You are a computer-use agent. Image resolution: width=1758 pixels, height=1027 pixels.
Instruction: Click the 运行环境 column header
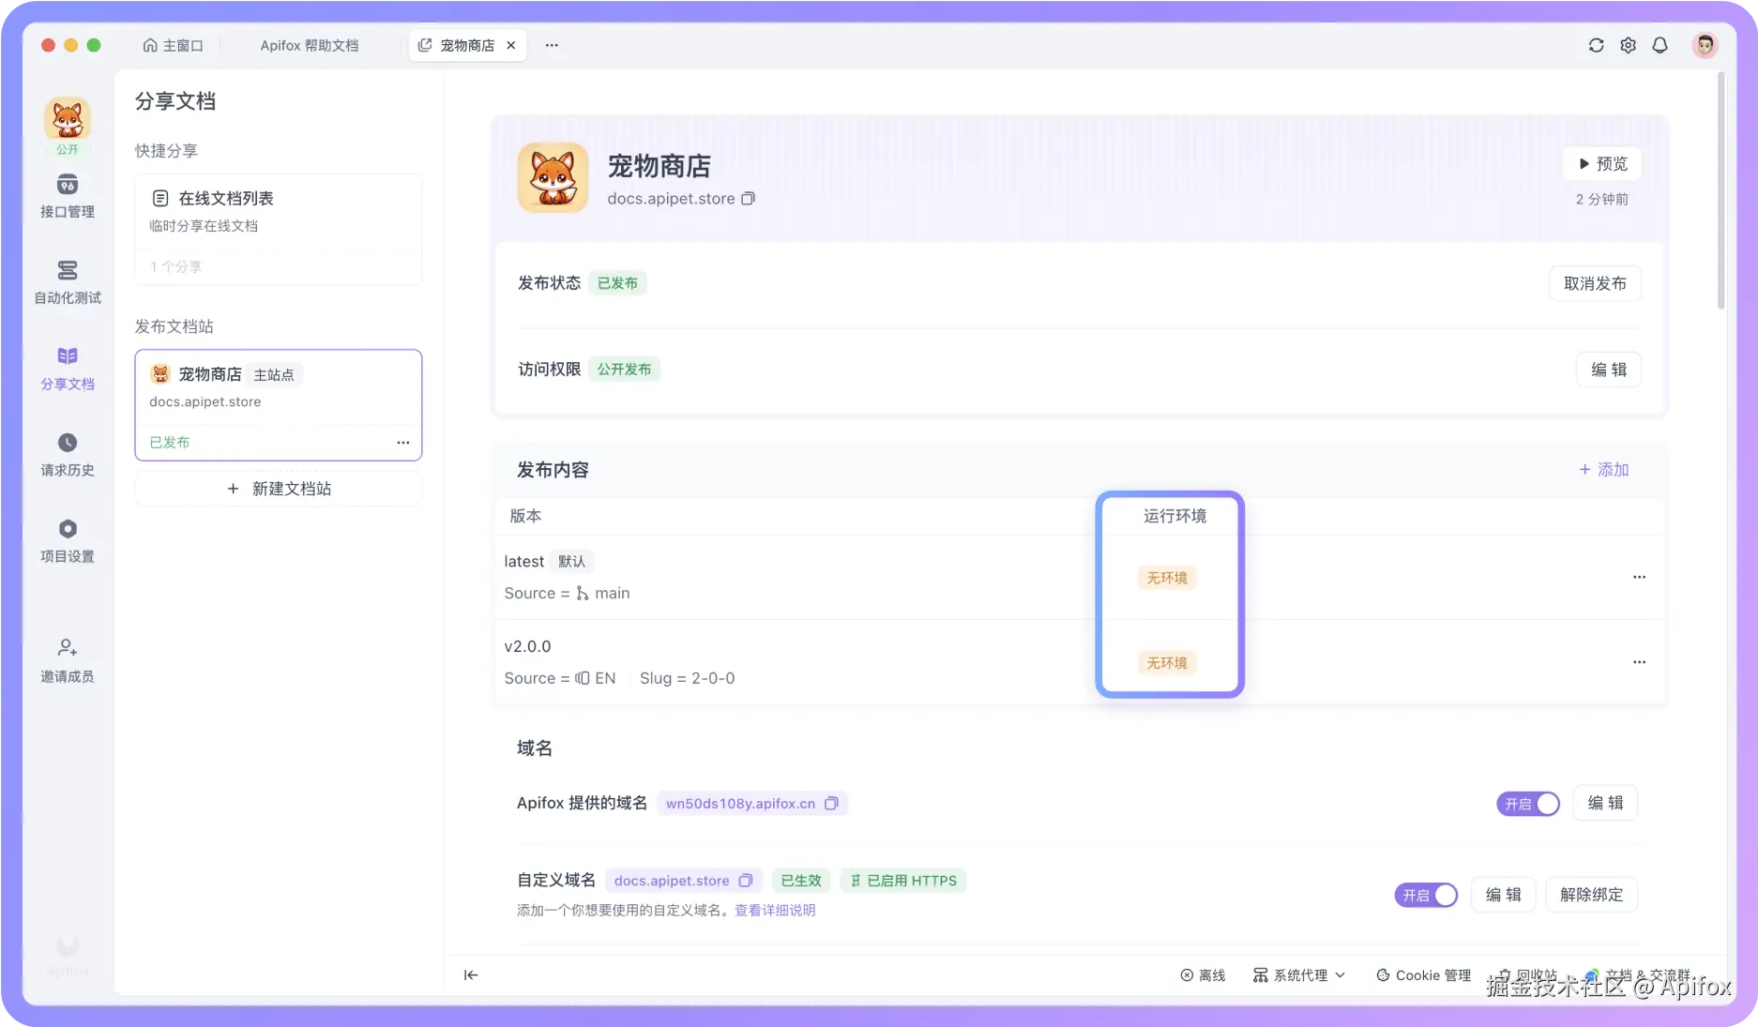click(x=1175, y=517)
